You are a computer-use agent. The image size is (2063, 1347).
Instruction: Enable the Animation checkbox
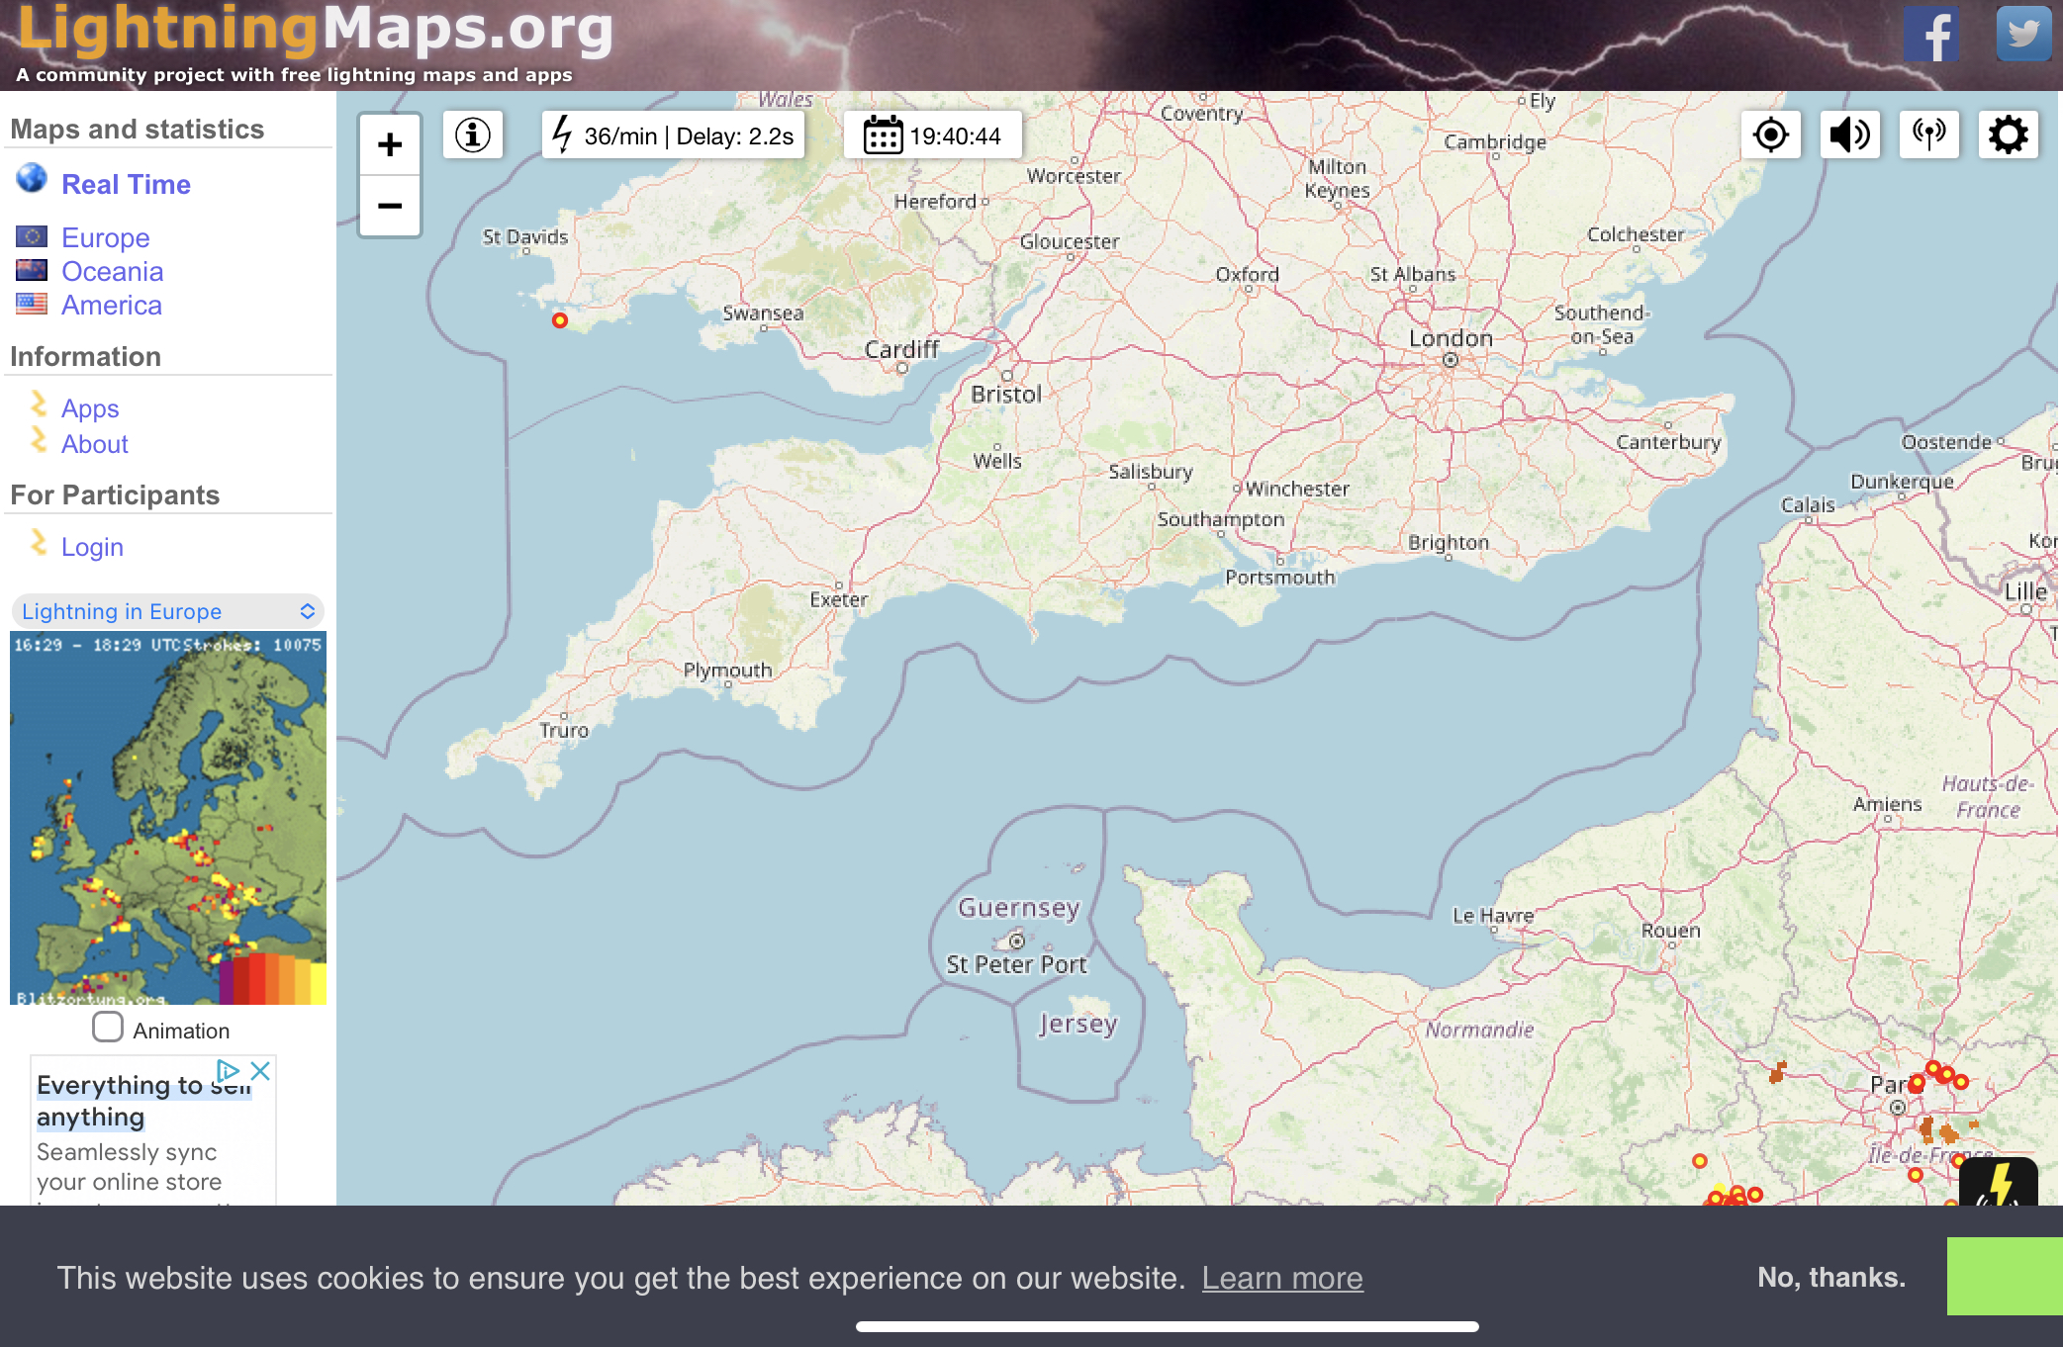pyautogui.click(x=107, y=1027)
